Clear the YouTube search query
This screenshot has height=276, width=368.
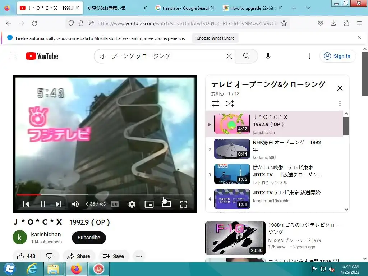coord(229,56)
